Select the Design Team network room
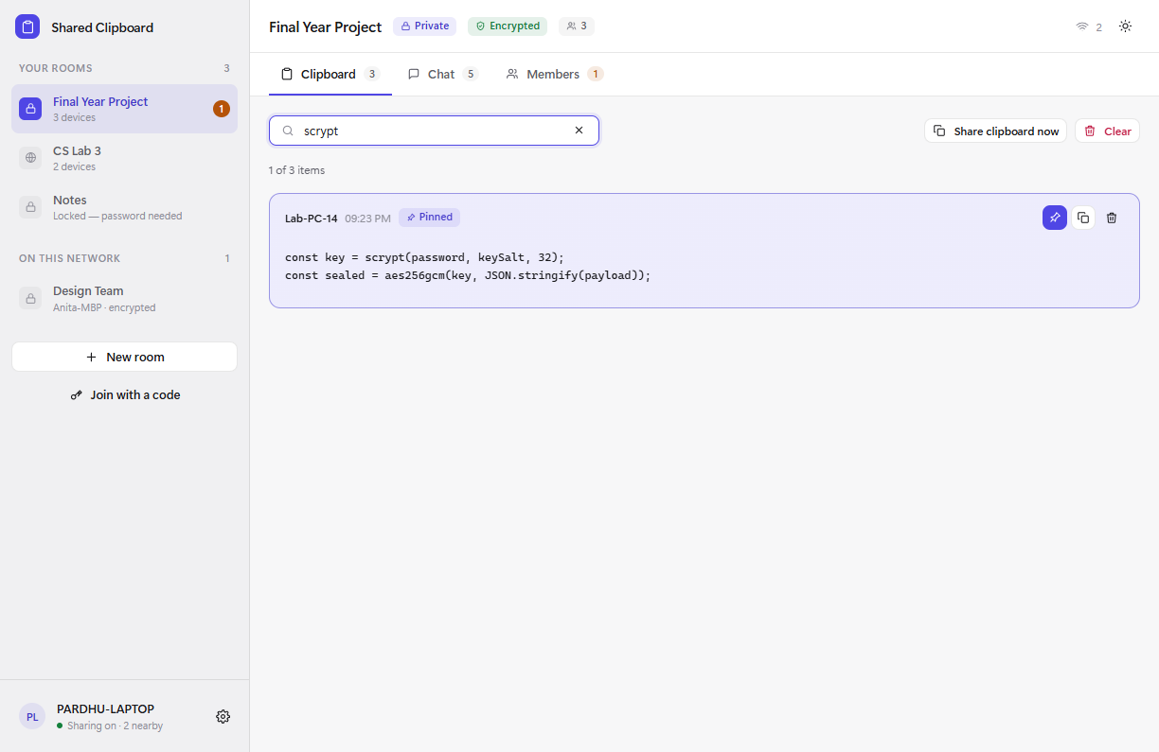 (x=124, y=298)
